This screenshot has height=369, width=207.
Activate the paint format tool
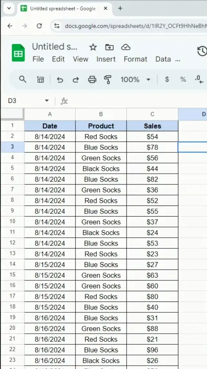108,79
